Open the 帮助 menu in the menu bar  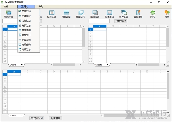[41, 6]
